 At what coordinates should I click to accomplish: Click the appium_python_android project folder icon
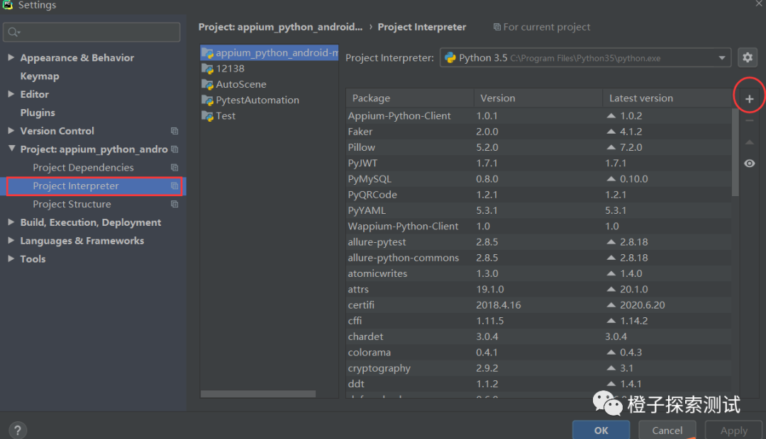click(x=208, y=52)
